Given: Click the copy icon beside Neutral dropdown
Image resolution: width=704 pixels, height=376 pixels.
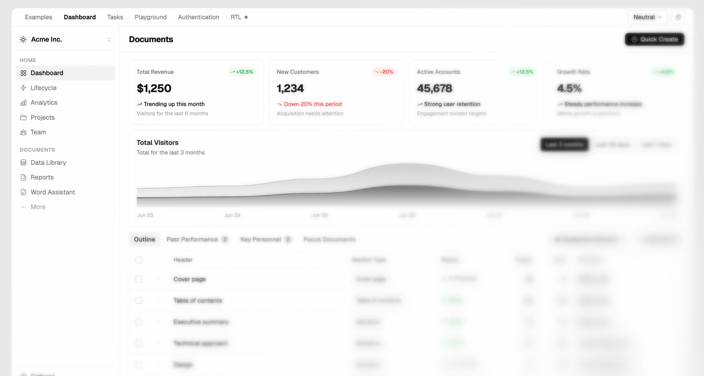Looking at the screenshot, I should [678, 17].
